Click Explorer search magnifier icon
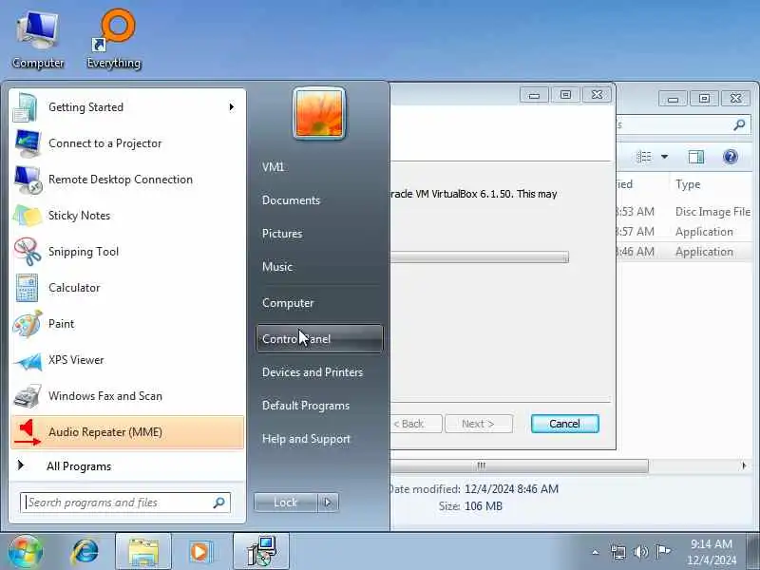Viewport: 760px width, 570px height. pyautogui.click(x=739, y=125)
